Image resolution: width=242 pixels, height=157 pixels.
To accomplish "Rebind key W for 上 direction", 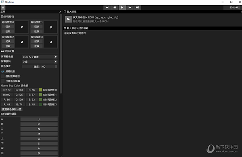I will 39,138.
